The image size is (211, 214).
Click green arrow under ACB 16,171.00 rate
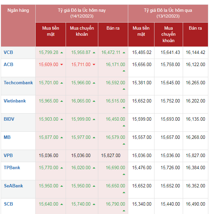tap(124, 71)
